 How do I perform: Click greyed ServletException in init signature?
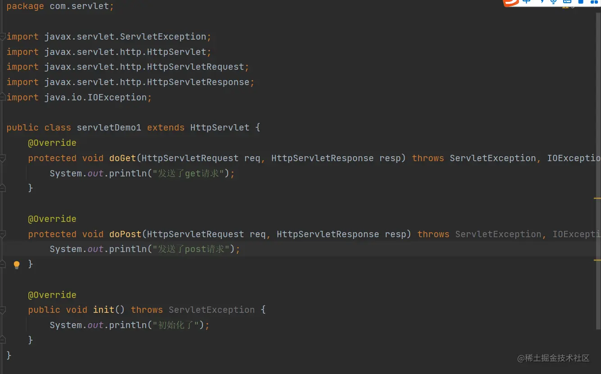coord(212,310)
